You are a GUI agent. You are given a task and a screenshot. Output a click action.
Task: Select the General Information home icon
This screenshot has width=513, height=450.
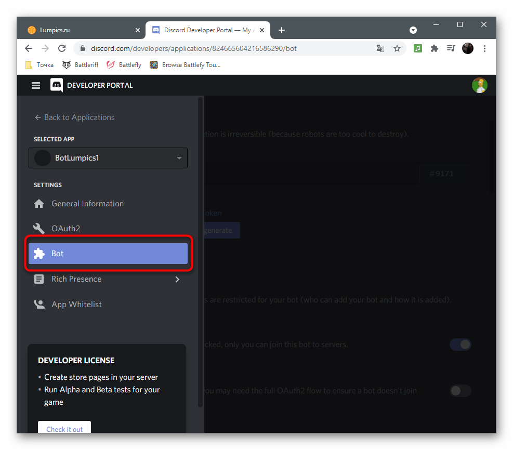click(x=38, y=204)
